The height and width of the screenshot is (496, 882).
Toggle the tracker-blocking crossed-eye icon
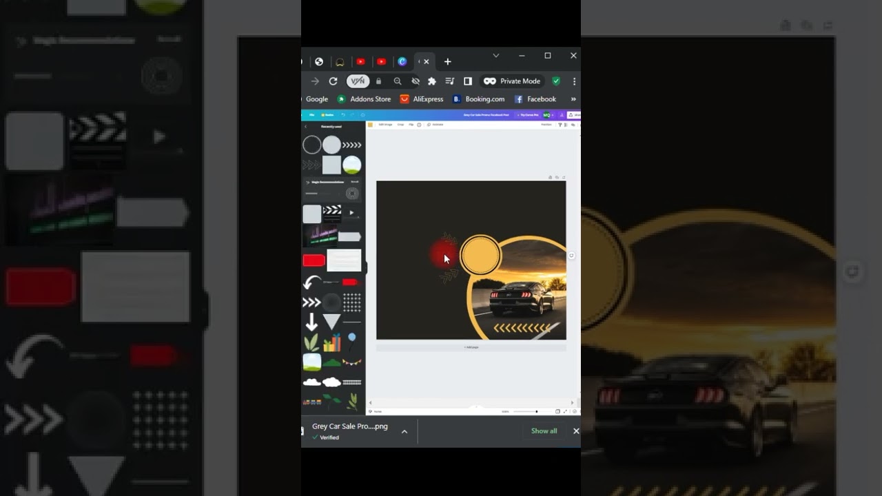pos(416,81)
